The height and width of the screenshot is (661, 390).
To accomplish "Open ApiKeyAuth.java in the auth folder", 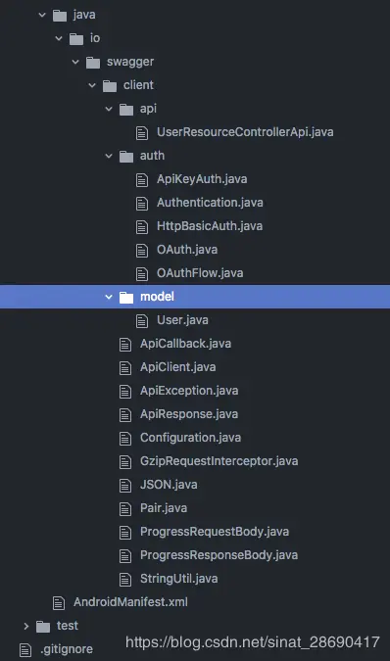I will pos(202,179).
